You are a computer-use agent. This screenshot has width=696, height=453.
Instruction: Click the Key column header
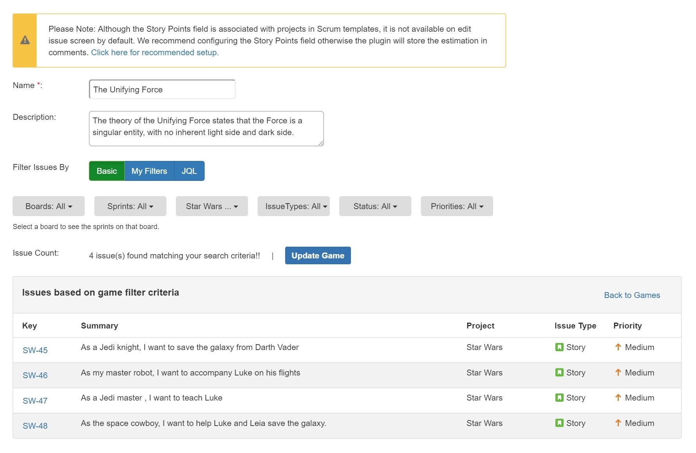point(29,326)
